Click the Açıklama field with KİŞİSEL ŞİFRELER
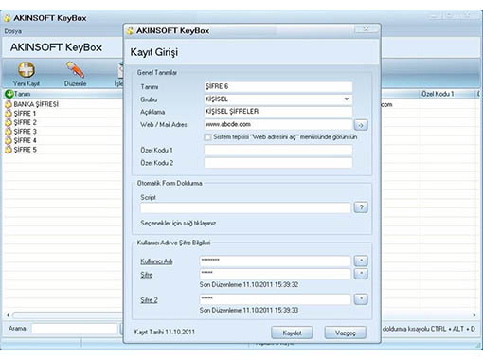 [278, 112]
